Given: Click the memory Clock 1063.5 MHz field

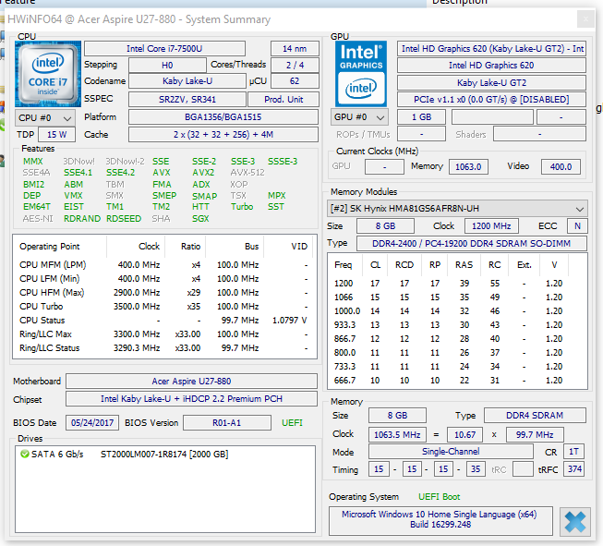Looking at the screenshot, I should (x=397, y=435).
